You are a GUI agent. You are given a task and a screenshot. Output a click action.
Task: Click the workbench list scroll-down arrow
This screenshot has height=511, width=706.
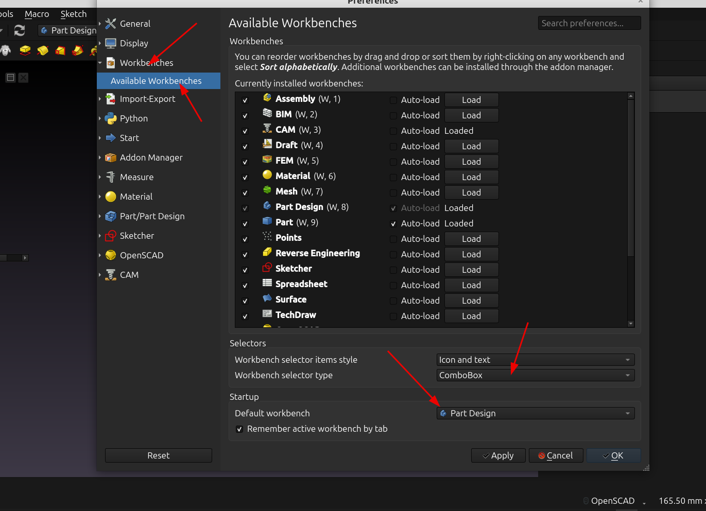[x=631, y=324]
